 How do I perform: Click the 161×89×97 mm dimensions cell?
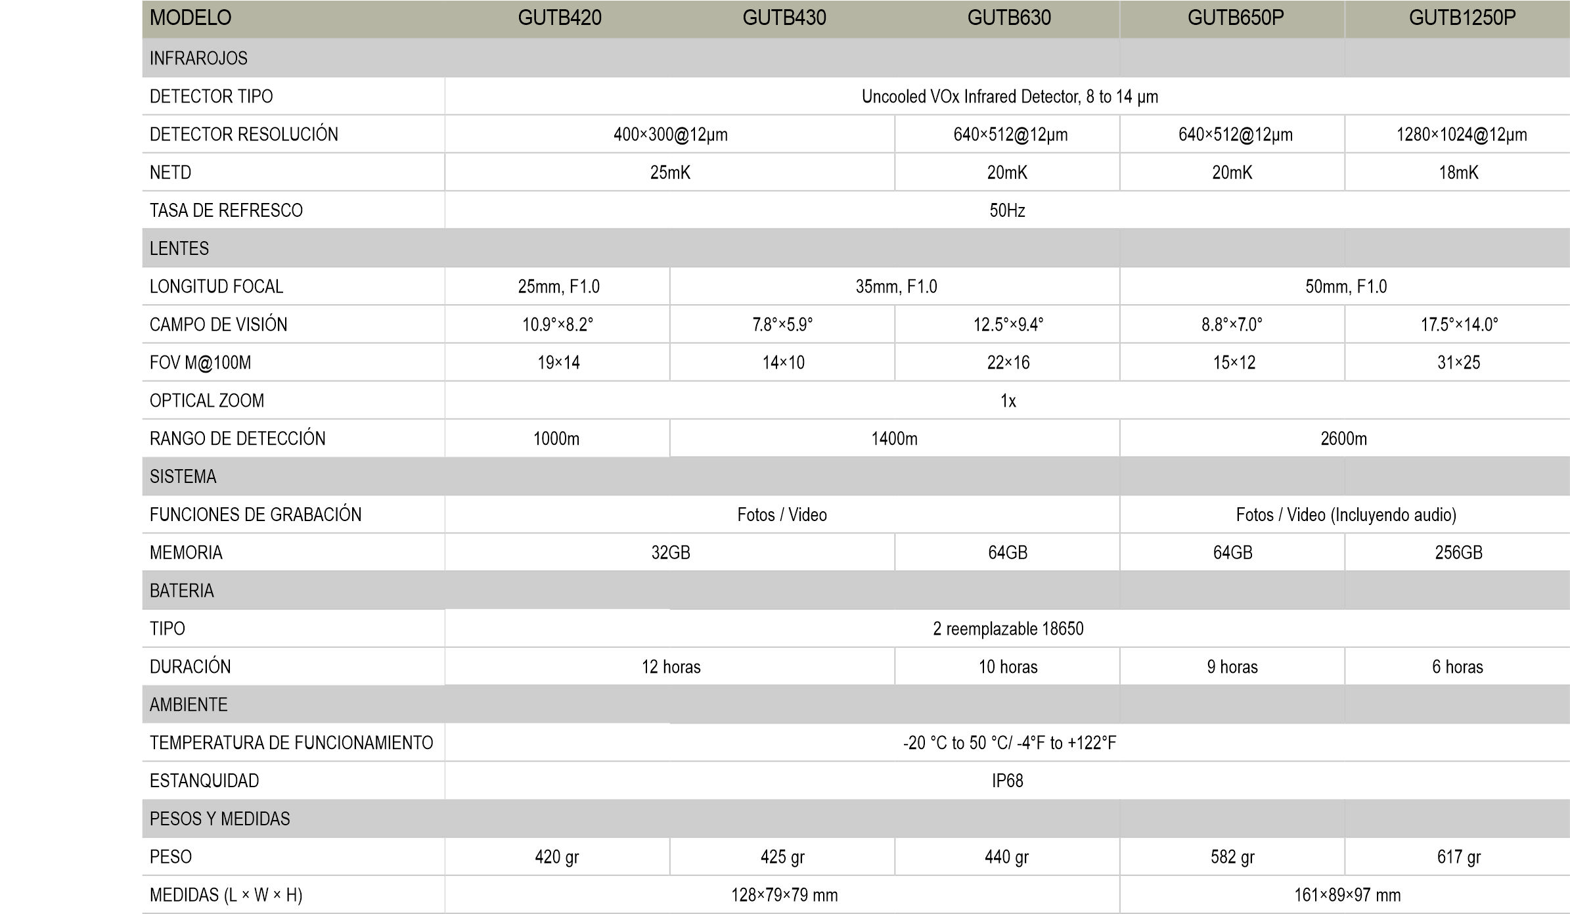(1347, 895)
